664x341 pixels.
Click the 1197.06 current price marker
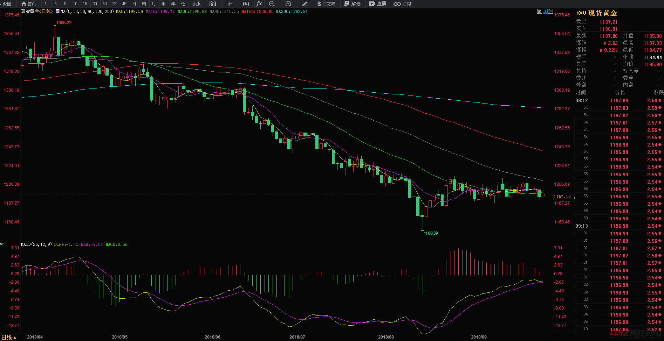[562, 197]
